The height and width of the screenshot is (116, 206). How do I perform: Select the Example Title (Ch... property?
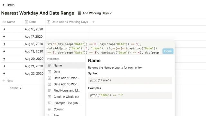65,103
